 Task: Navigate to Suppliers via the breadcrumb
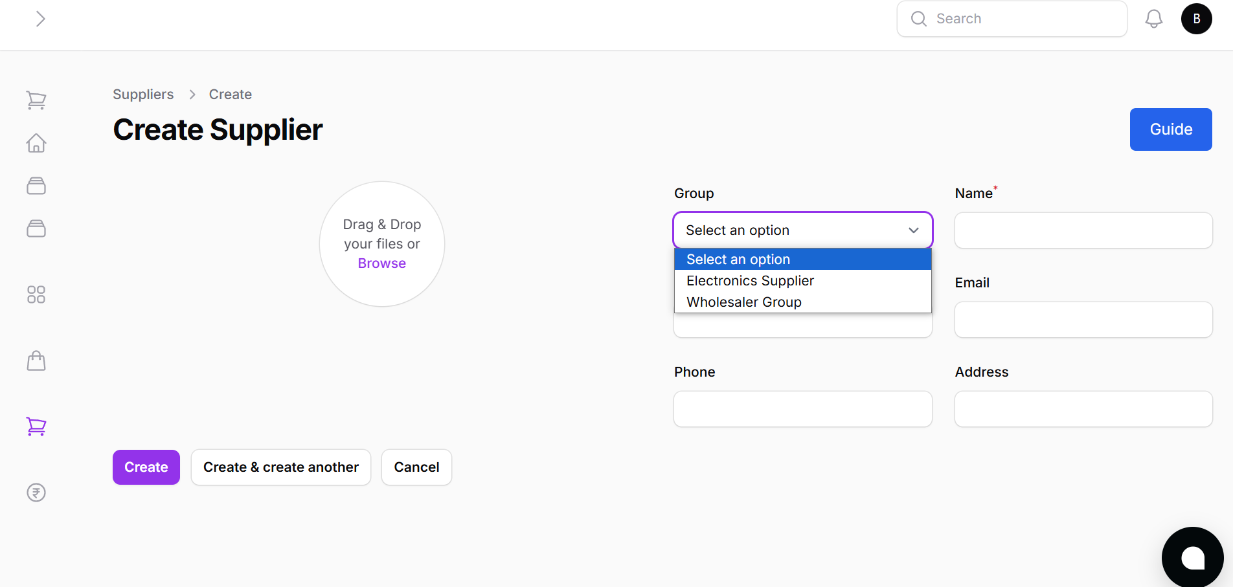pyautogui.click(x=143, y=94)
